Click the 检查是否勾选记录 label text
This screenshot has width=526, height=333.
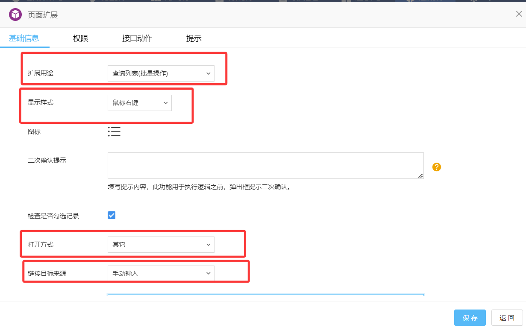coord(53,216)
